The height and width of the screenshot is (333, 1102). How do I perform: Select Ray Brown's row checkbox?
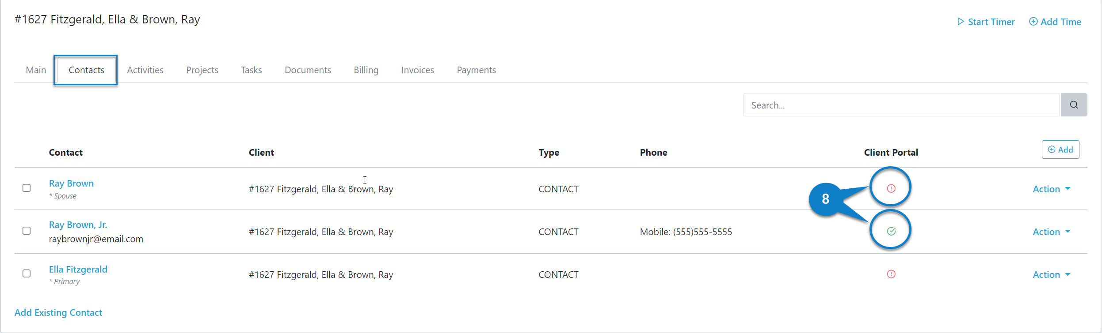click(27, 187)
